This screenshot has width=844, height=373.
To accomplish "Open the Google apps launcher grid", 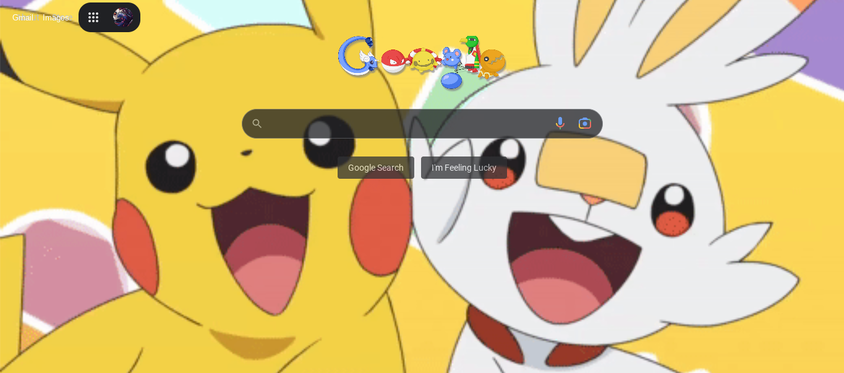I will click(x=93, y=17).
